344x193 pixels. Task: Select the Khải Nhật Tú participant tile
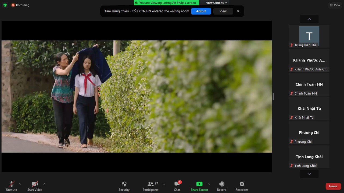(309, 109)
